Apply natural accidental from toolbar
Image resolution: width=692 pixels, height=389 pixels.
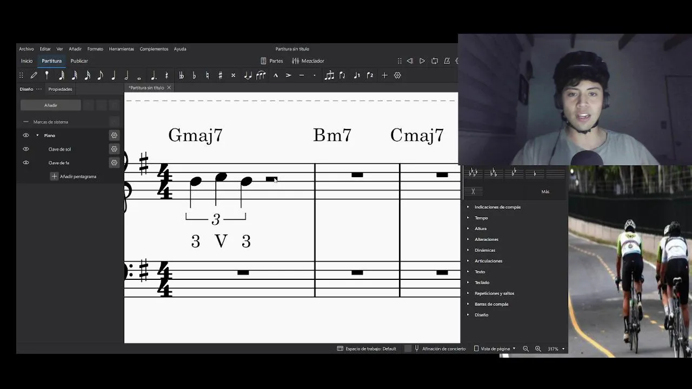(x=207, y=76)
